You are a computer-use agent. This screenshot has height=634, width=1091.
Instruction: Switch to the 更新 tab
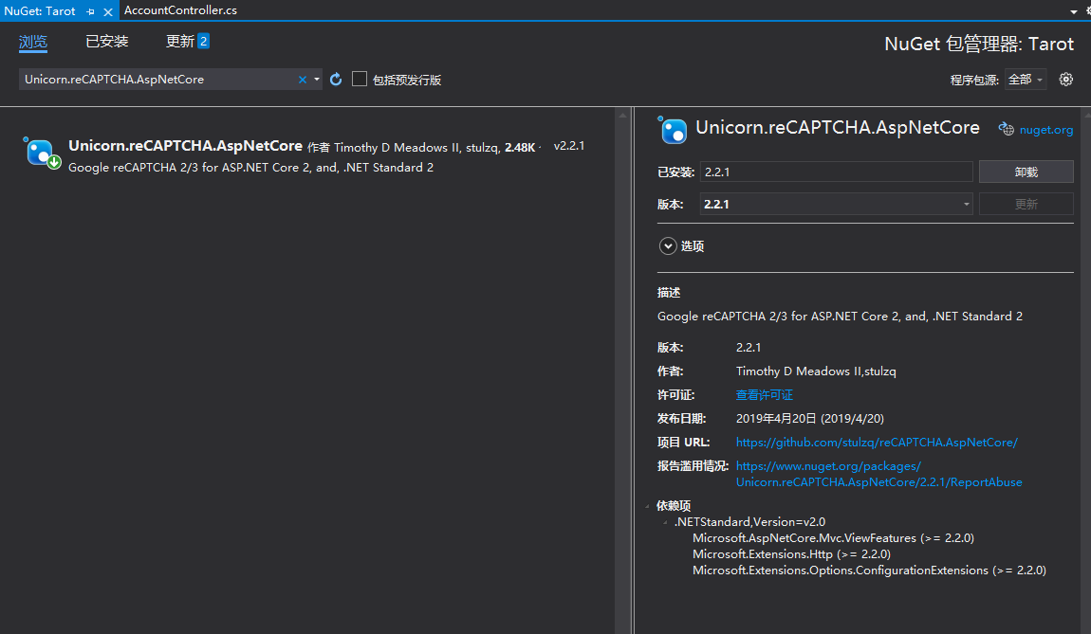180,42
